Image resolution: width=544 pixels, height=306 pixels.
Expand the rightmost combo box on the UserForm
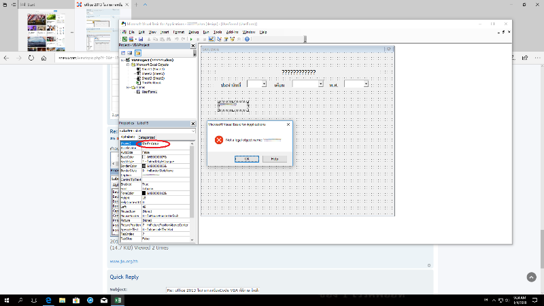click(366, 84)
